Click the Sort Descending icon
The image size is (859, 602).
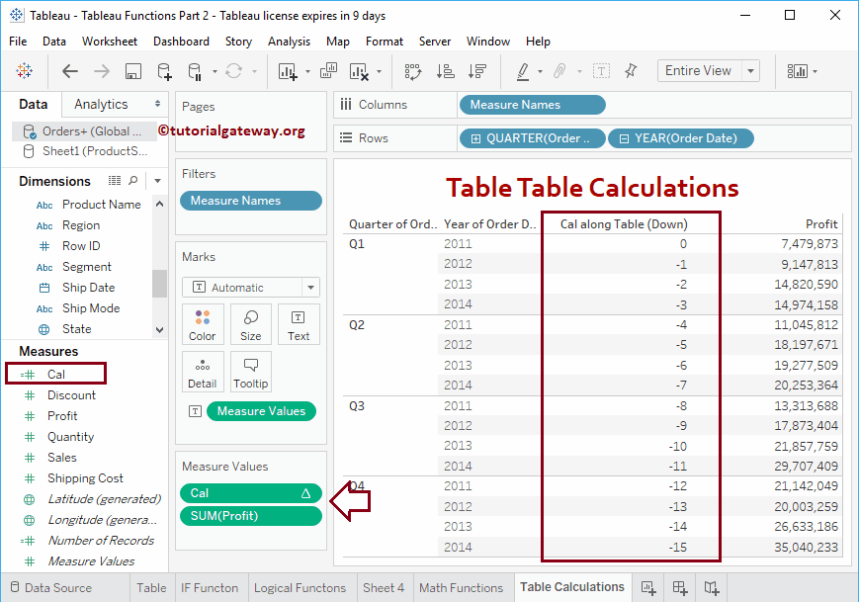coord(477,71)
